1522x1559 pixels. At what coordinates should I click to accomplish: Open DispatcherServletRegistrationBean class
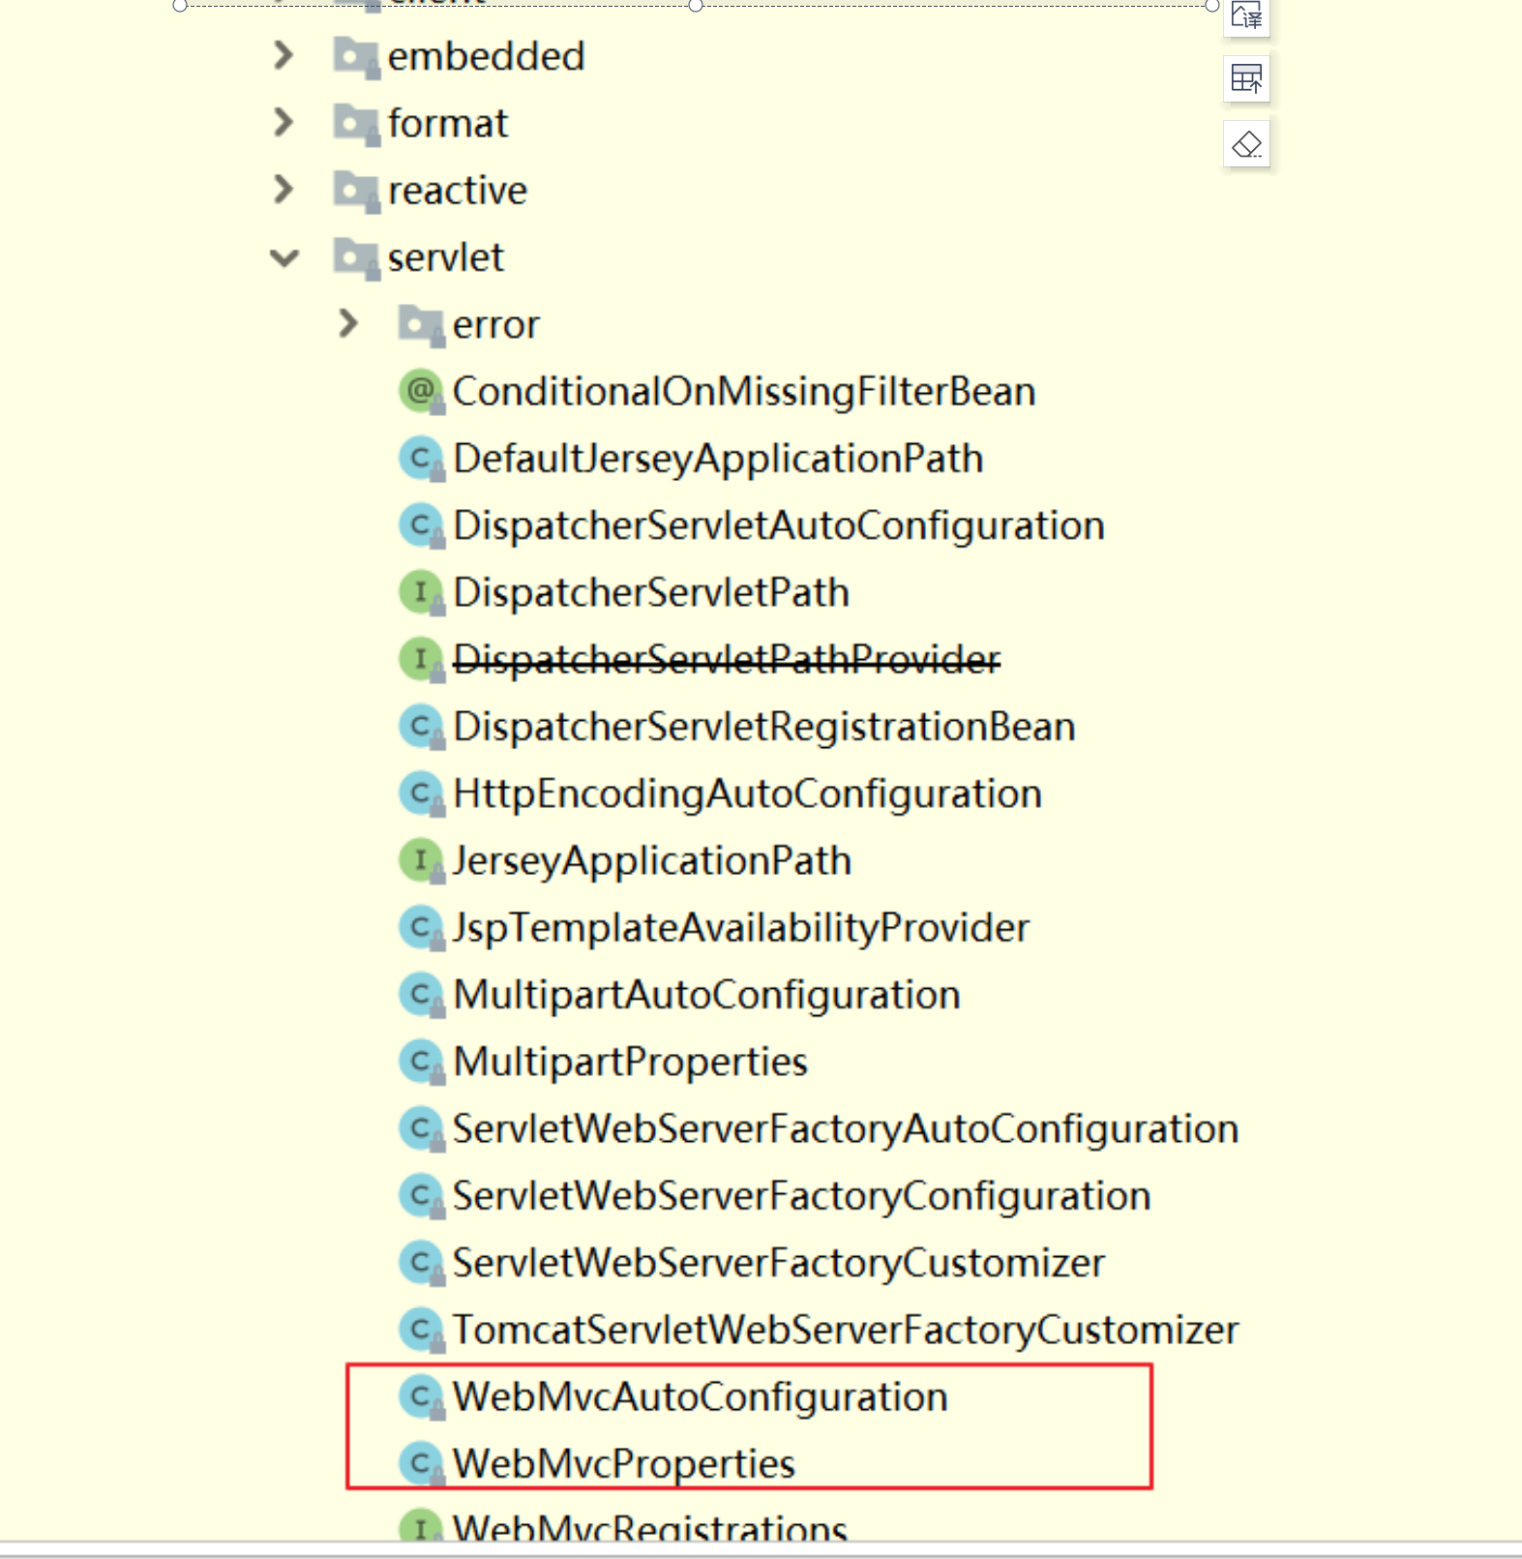point(764,727)
